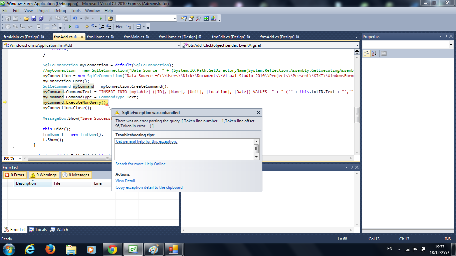This screenshot has height=256, width=456.
Task: Open the editor tab list dropdown
Action: pos(356,37)
